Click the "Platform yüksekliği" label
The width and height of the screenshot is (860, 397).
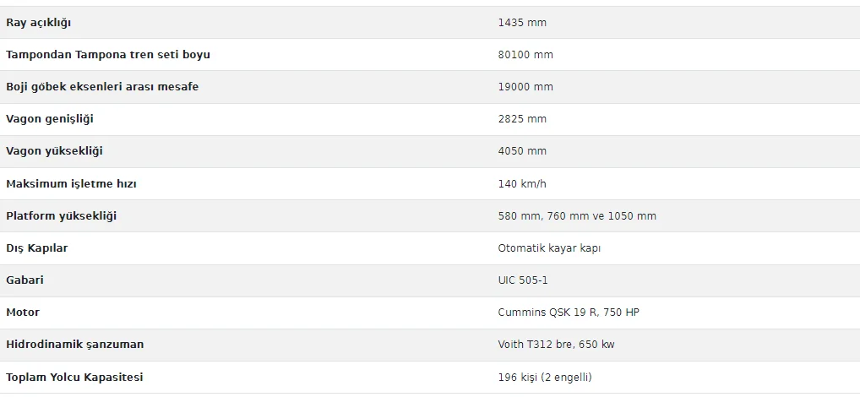[x=62, y=216]
